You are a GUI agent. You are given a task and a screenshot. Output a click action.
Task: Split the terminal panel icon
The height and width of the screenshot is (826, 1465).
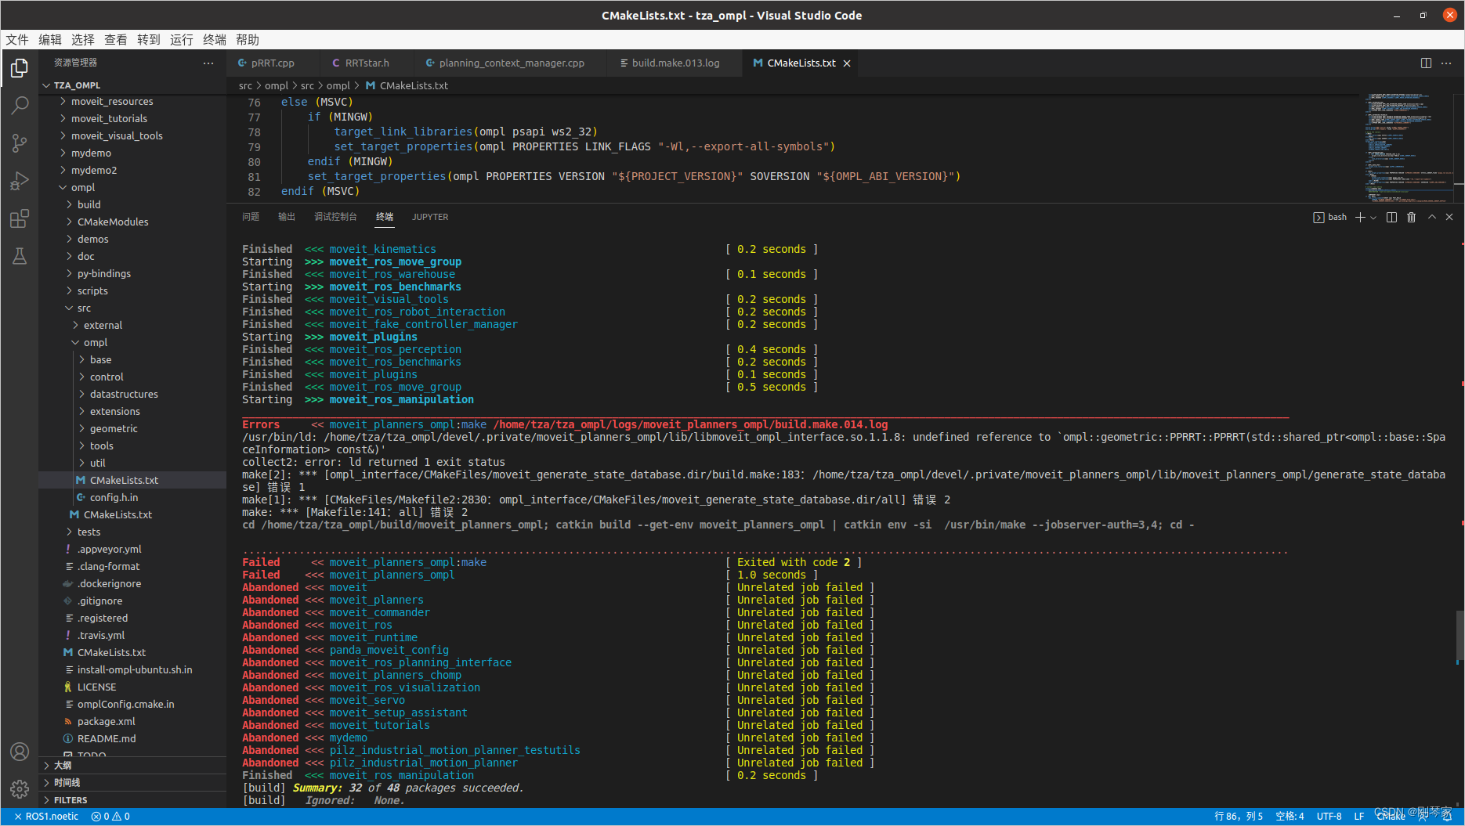1391,217
